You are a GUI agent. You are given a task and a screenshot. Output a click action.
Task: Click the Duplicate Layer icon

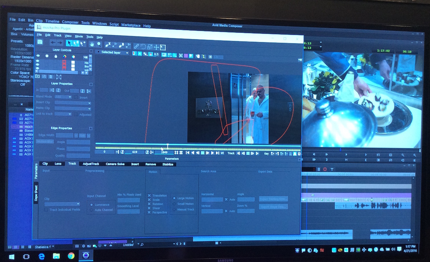[x=44, y=77]
